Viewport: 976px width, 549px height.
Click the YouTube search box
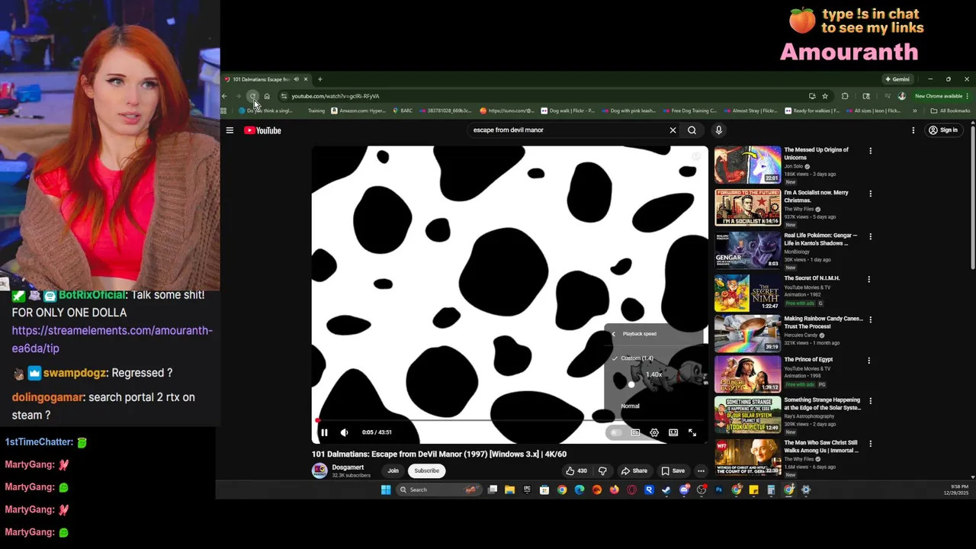tap(568, 130)
